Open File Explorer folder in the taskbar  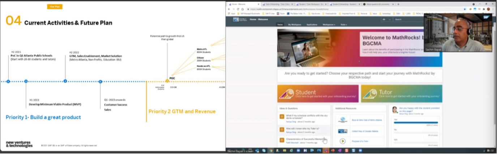click(284, 150)
